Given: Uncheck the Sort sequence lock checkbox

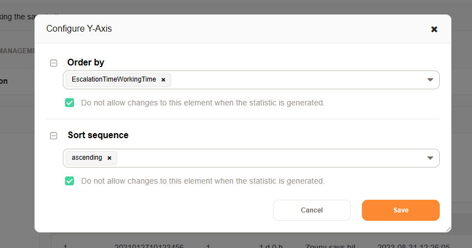Looking at the screenshot, I should 69,181.
